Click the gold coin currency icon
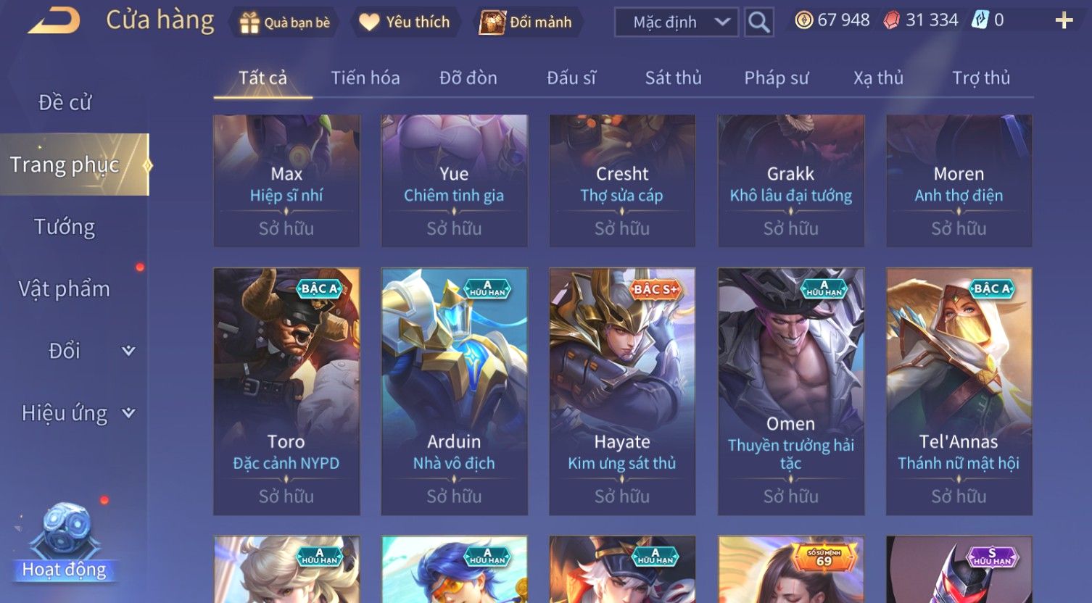The image size is (1092, 603). pyautogui.click(x=803, y=20)
